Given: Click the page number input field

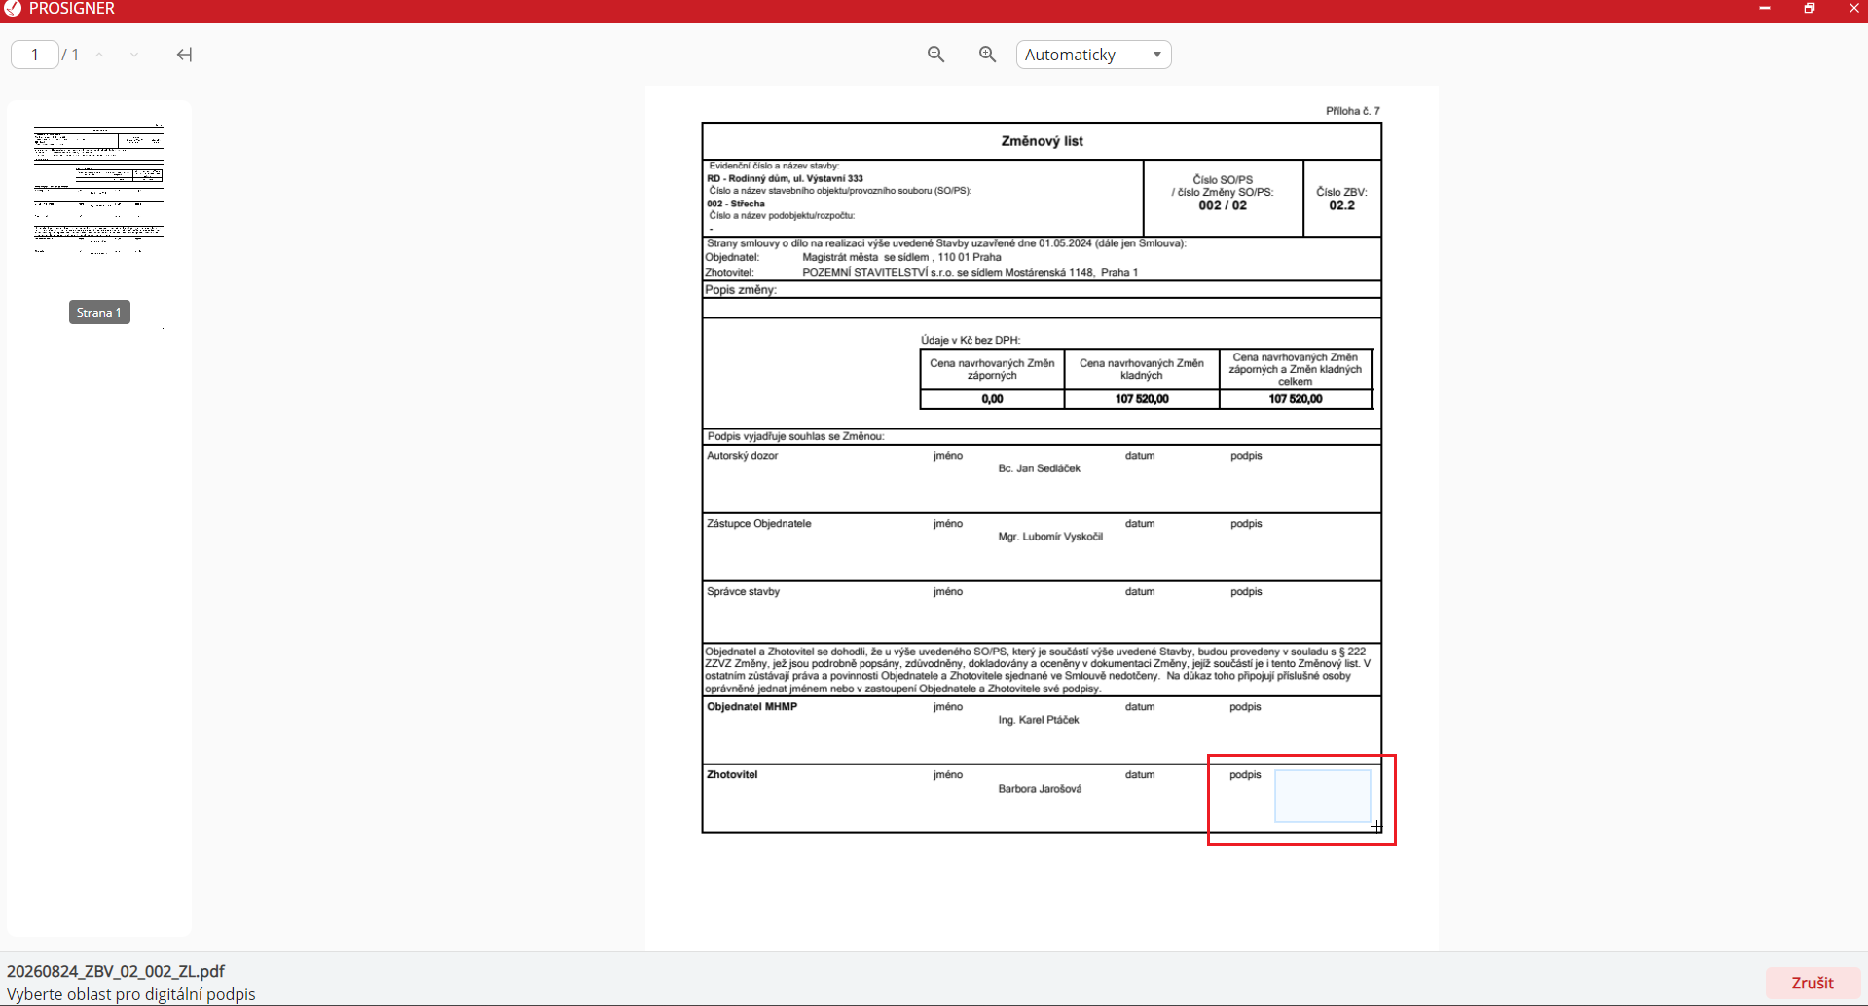Looking at the screenshot, I should pos(35,55).
